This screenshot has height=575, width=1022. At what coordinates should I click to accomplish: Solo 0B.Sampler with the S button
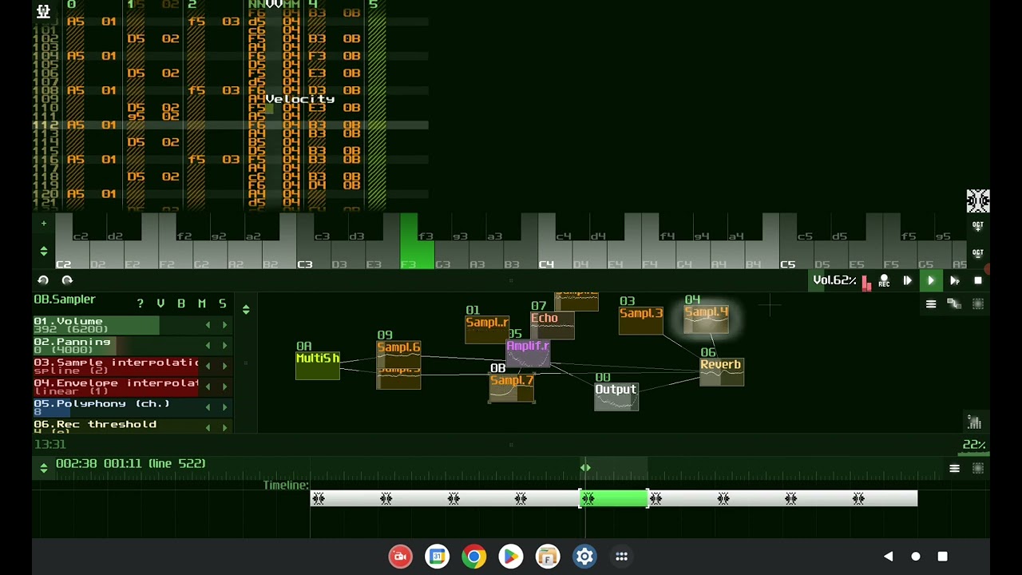coord(223,304)
